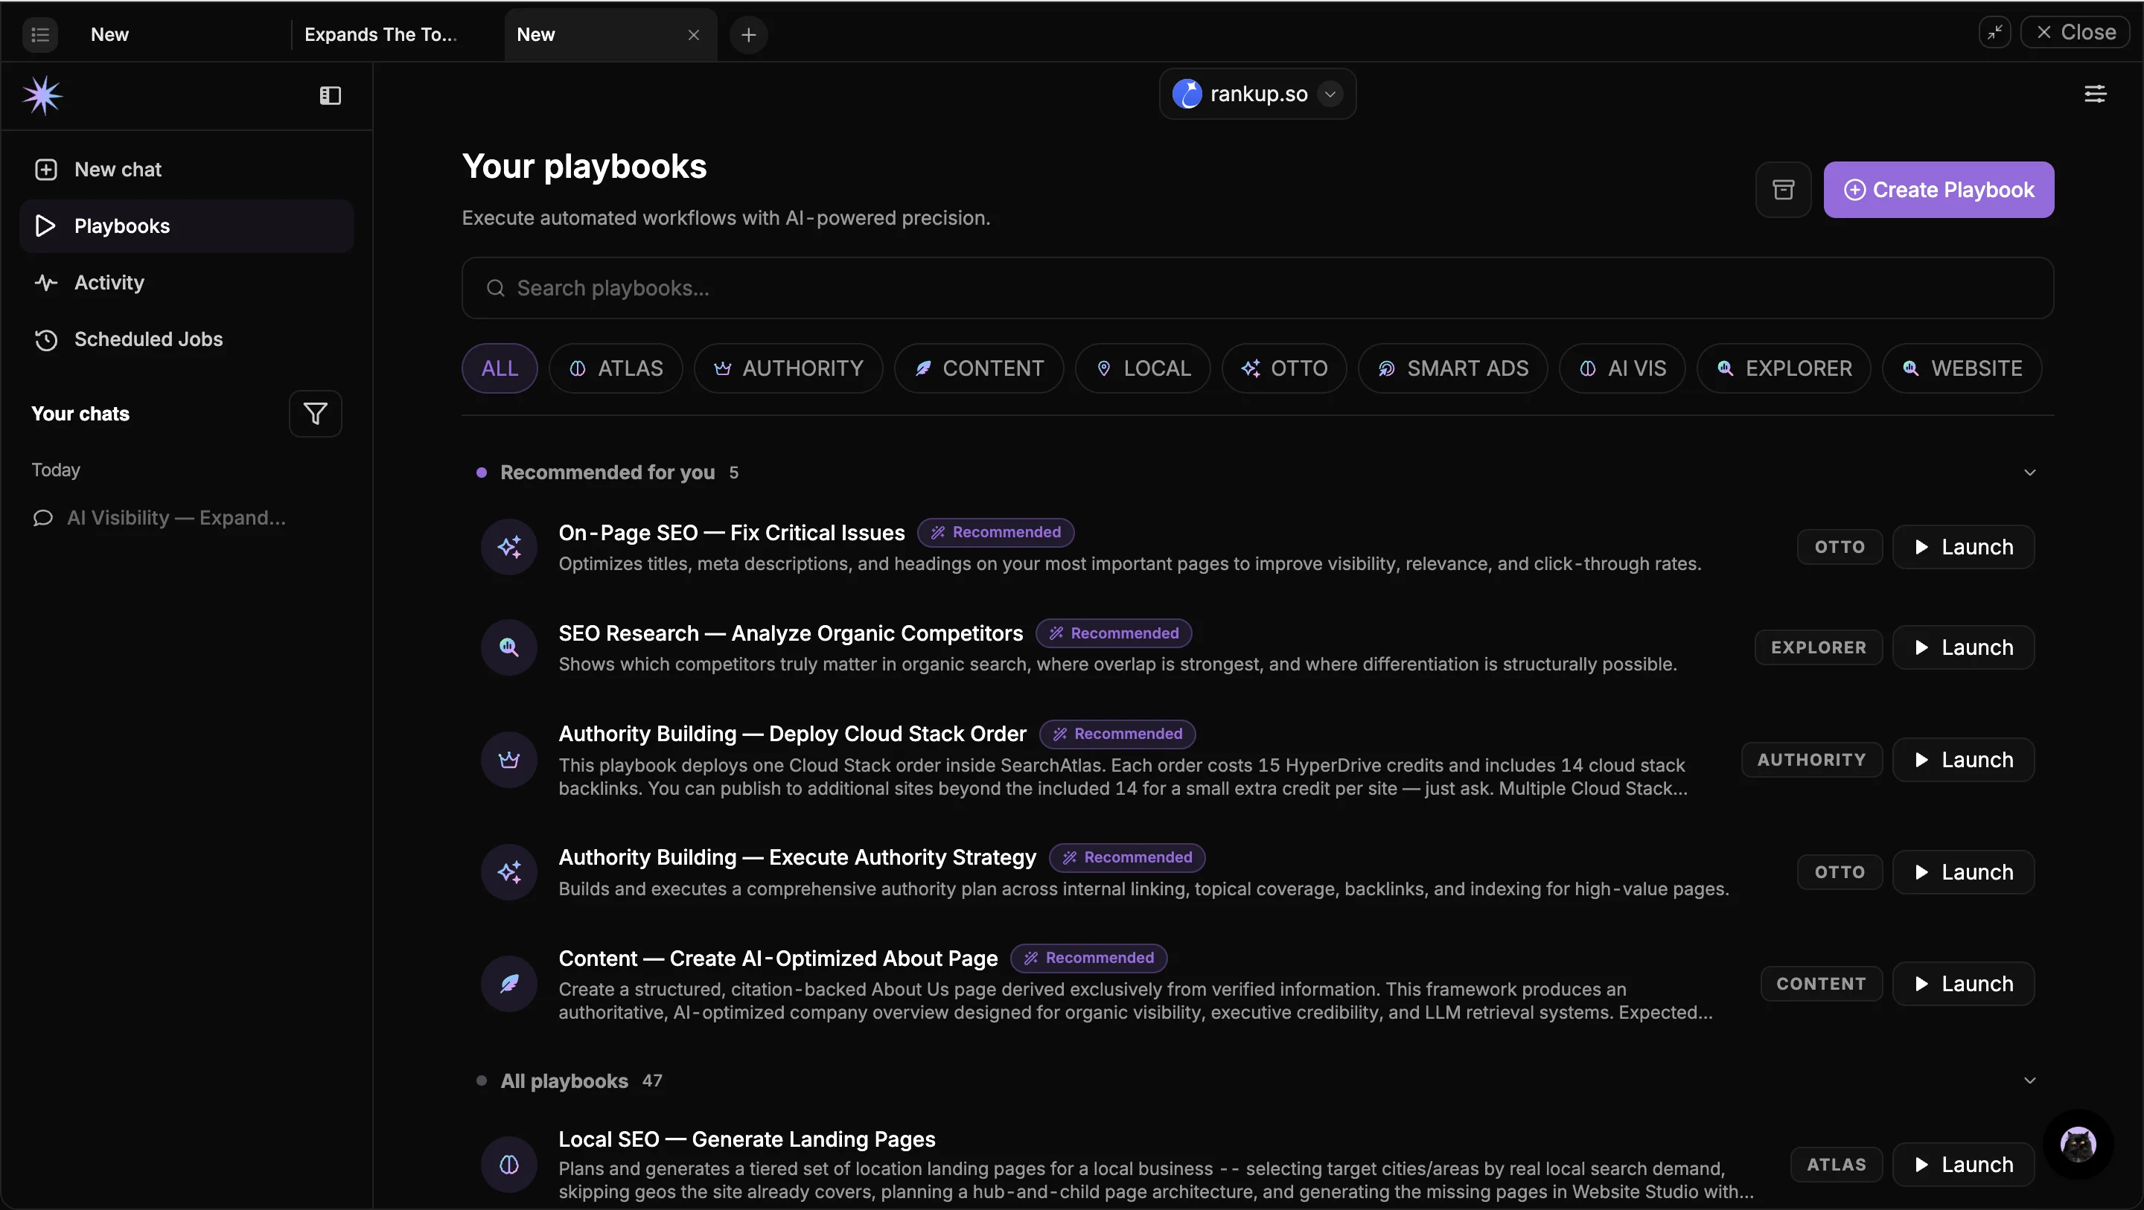Filter playbooks by CONTENT
Screen dimensions: 2144x1210
click(x=979, y=368)
